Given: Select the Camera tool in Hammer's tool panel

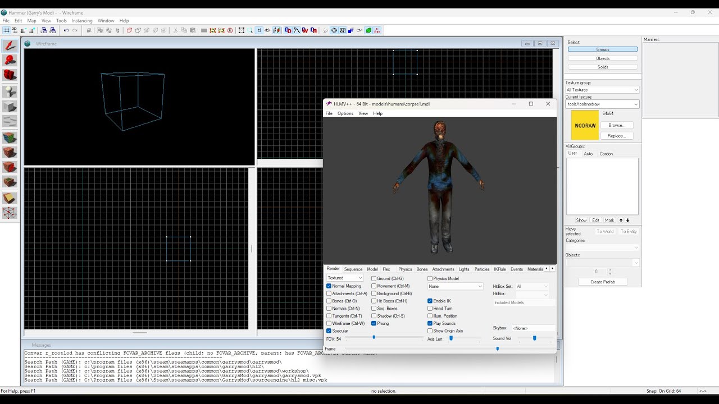Looking at the screenshot, I should (x=10, y=76).
